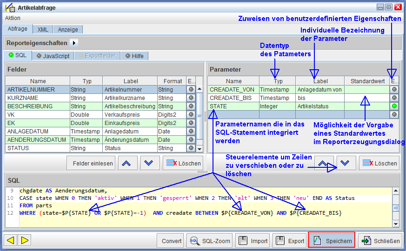Screen dimensions: 406x251
Task: Open the Aktion menu
Action: (13, 18)
